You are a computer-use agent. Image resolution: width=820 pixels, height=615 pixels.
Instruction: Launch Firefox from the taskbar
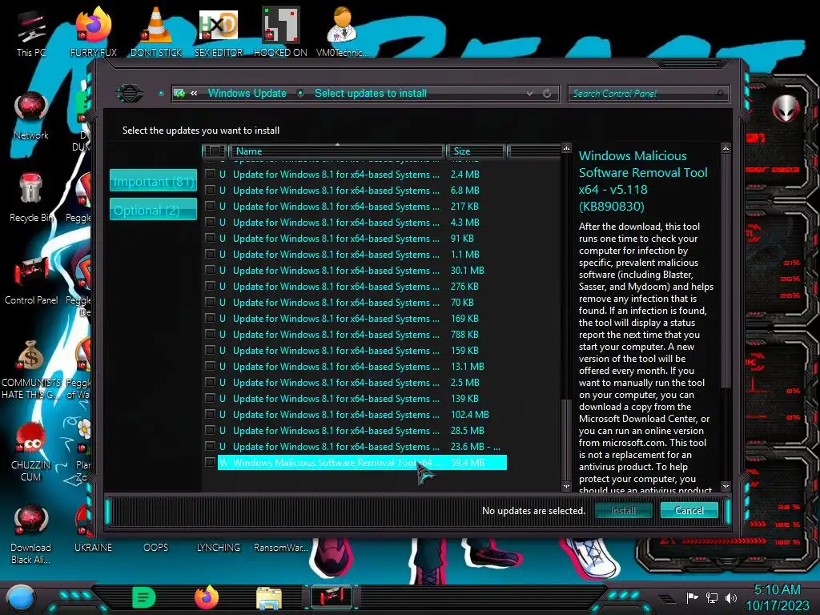[207, 597]
